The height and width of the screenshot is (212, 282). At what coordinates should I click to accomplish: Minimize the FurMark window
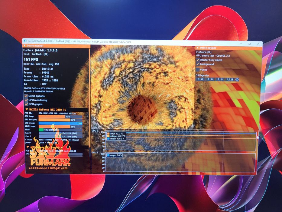241,44
